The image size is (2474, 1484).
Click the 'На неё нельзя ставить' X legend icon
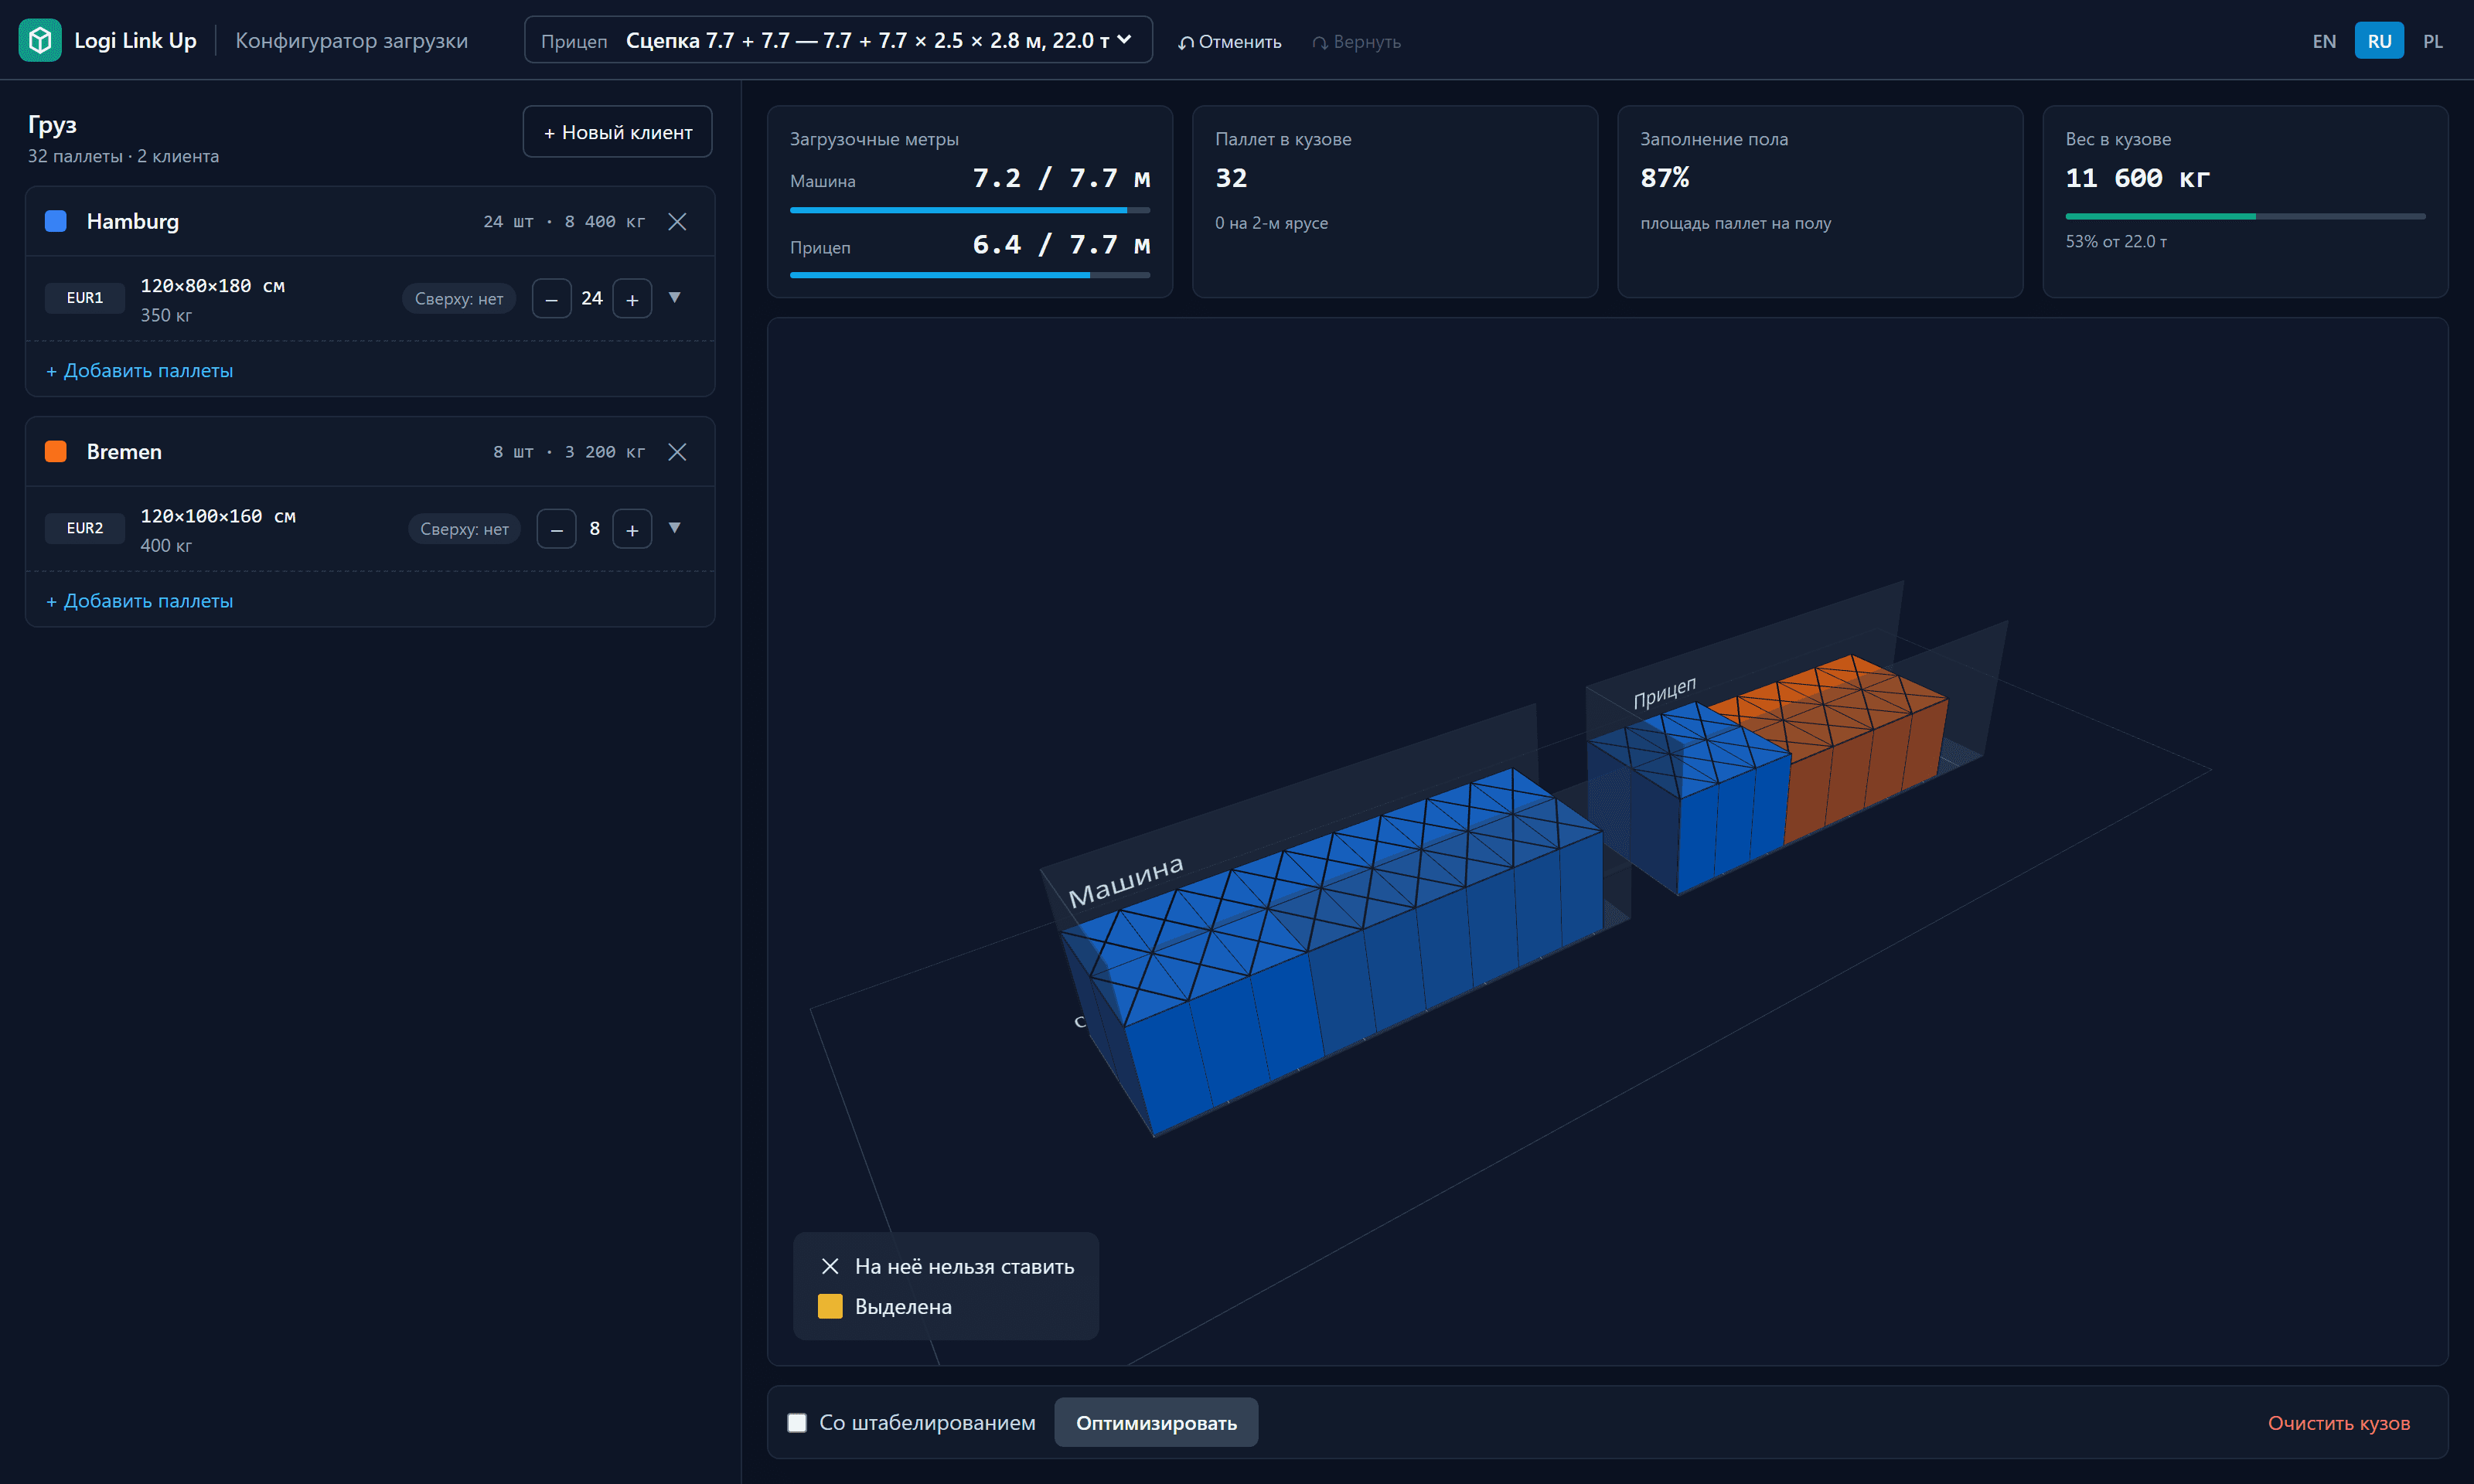click(830, 1267)
